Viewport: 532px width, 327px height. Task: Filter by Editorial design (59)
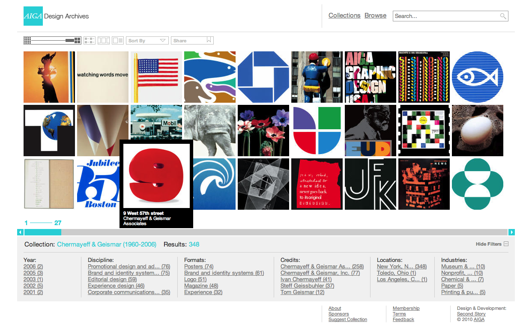click(x=112, y=279)
